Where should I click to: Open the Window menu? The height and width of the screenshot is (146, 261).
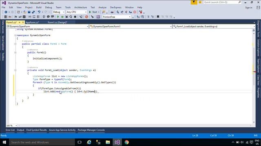pyautogui.click(x=129, y=7)
